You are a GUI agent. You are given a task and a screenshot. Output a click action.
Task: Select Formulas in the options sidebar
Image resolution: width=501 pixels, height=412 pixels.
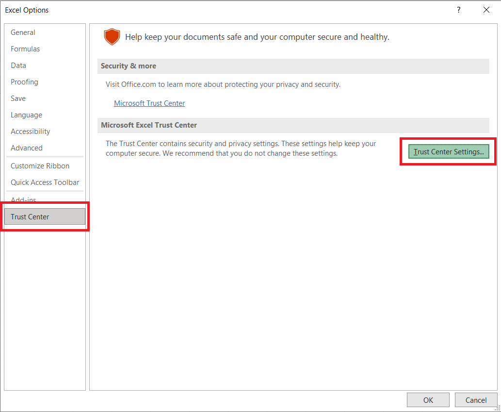25,49
